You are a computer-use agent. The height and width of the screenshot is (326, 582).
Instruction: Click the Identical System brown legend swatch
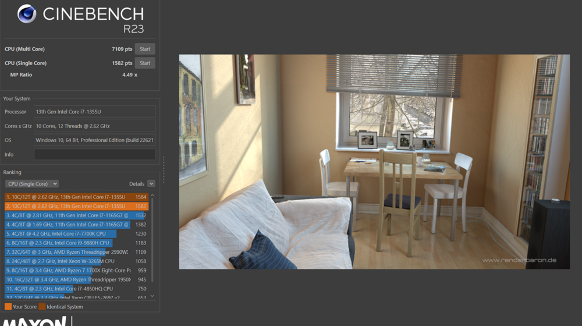point(42,307)
